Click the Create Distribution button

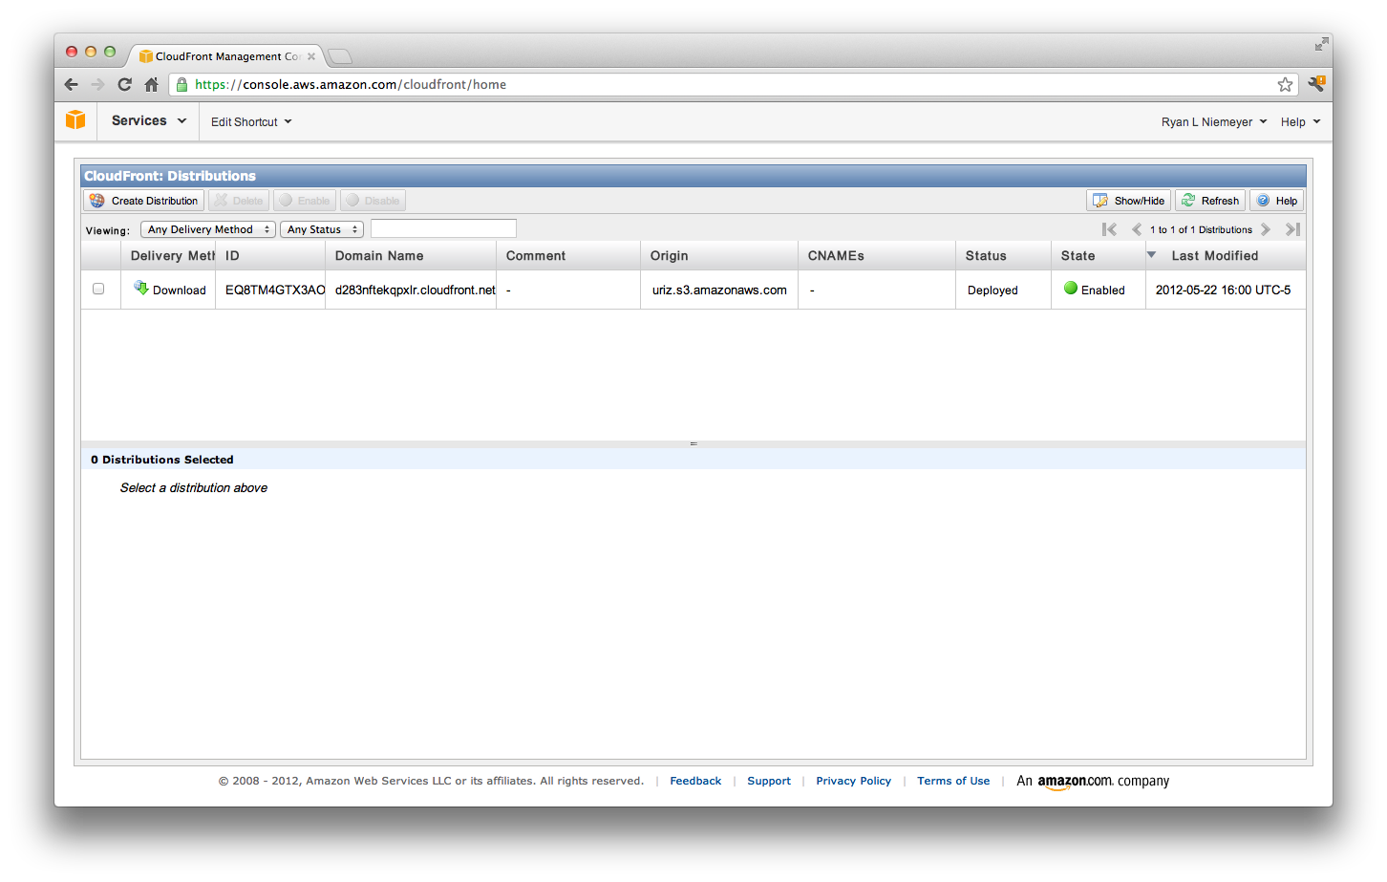click(x=143, y=200)
